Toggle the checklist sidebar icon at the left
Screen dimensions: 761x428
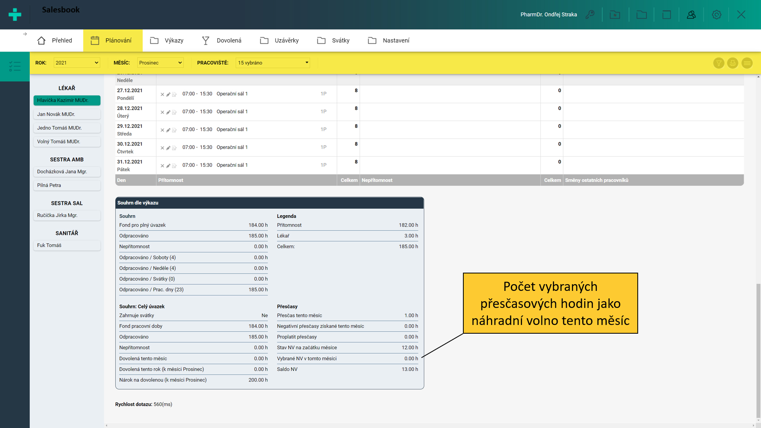[x=15, y=66]
